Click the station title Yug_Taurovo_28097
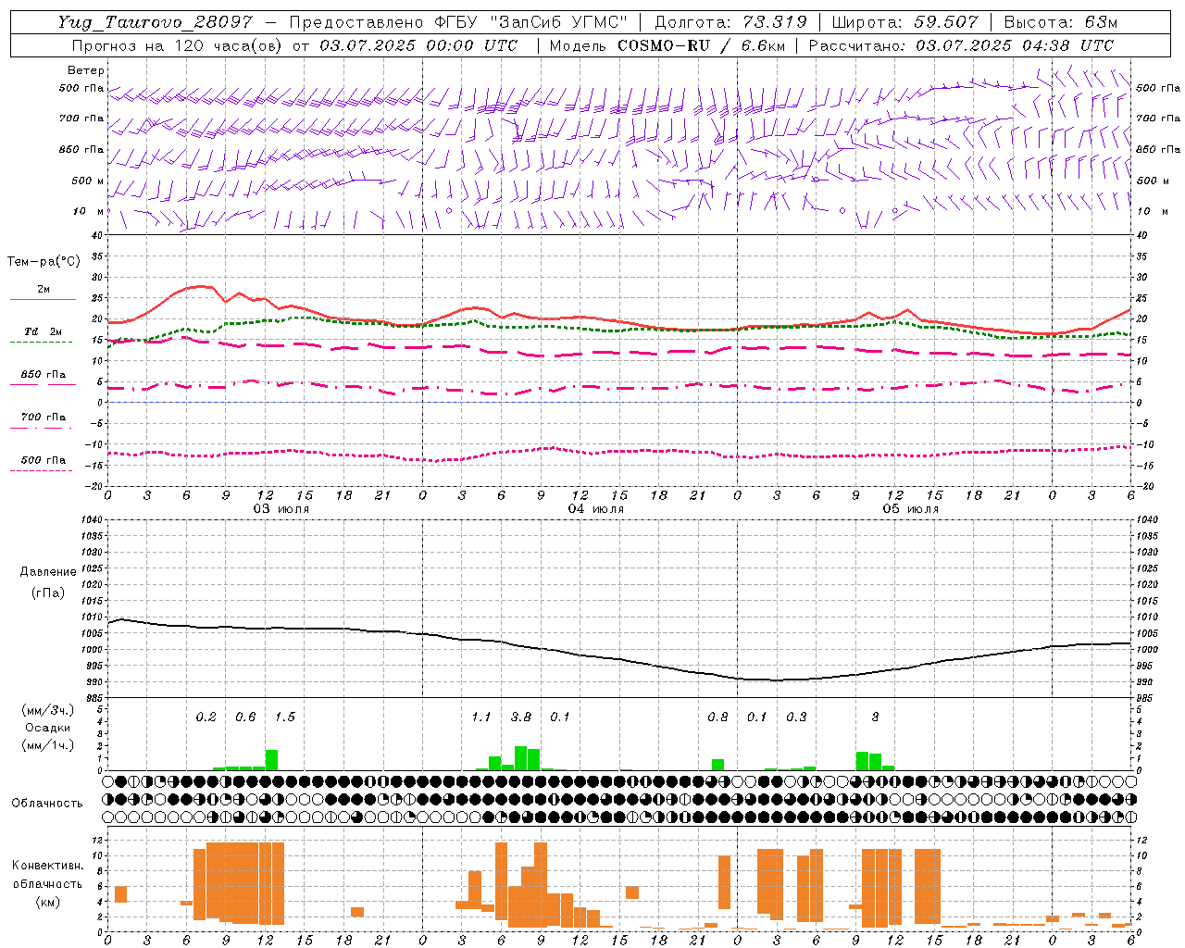Viewport: 1185px width, 948px height. 155,22
